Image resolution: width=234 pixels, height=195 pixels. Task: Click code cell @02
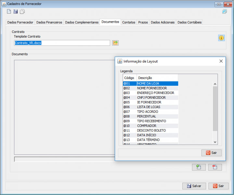point(130,88)
